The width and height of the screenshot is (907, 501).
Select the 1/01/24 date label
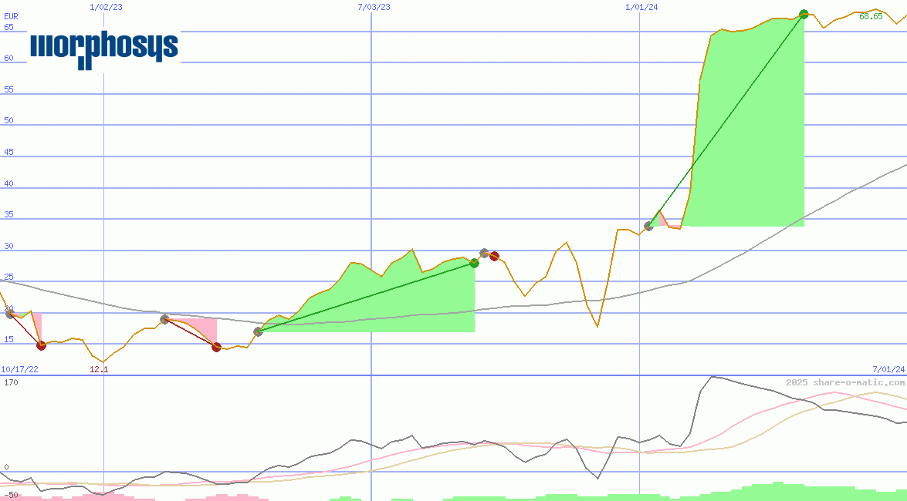coord(641,7)
